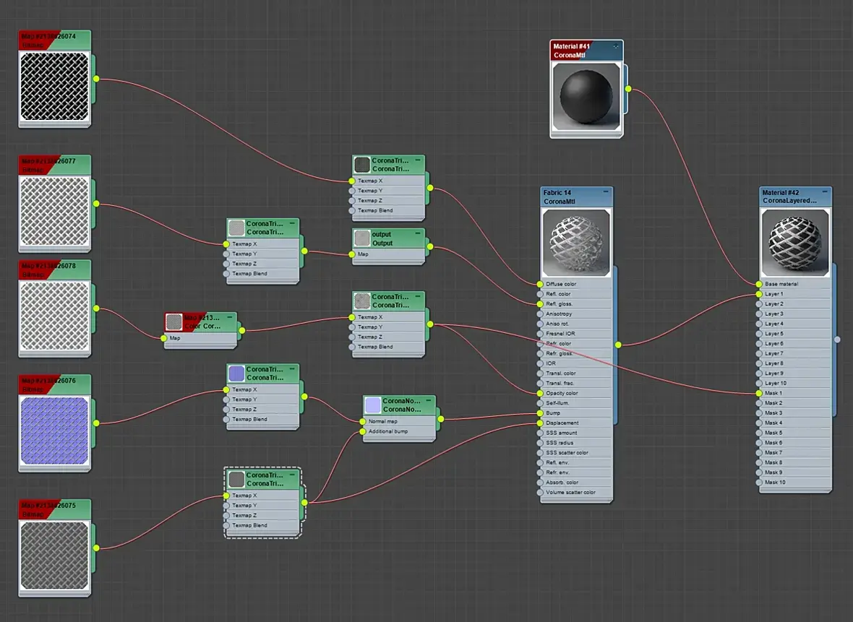The image size is (853, 622).
Task: Select the SSS amount slot
Action: point(576,433)
